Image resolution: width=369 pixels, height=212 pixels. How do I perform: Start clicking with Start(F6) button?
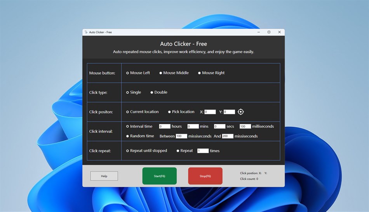click(x=160, y=176)
